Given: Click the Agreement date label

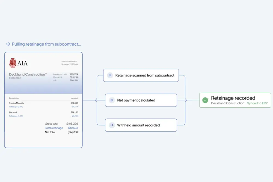Looking at the screenshot, I should click(60, 74).
